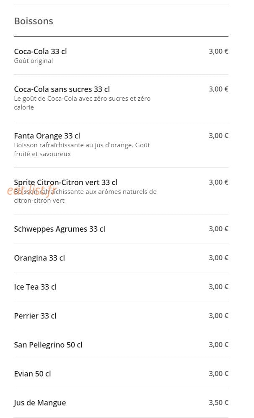254x418 pixels.
Task: Click the price beside Fanta Orange
Action: tap(218, 136)
